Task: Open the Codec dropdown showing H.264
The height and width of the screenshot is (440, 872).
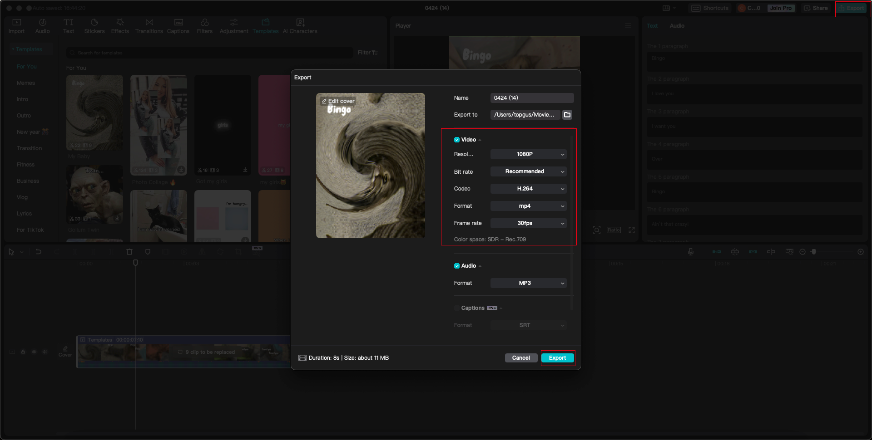Action: (x=529, y=189)
